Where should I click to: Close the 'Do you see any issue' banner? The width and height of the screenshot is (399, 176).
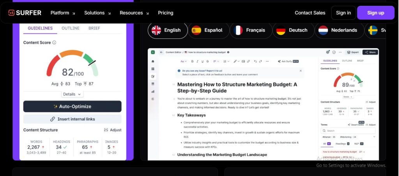(301, 71)
